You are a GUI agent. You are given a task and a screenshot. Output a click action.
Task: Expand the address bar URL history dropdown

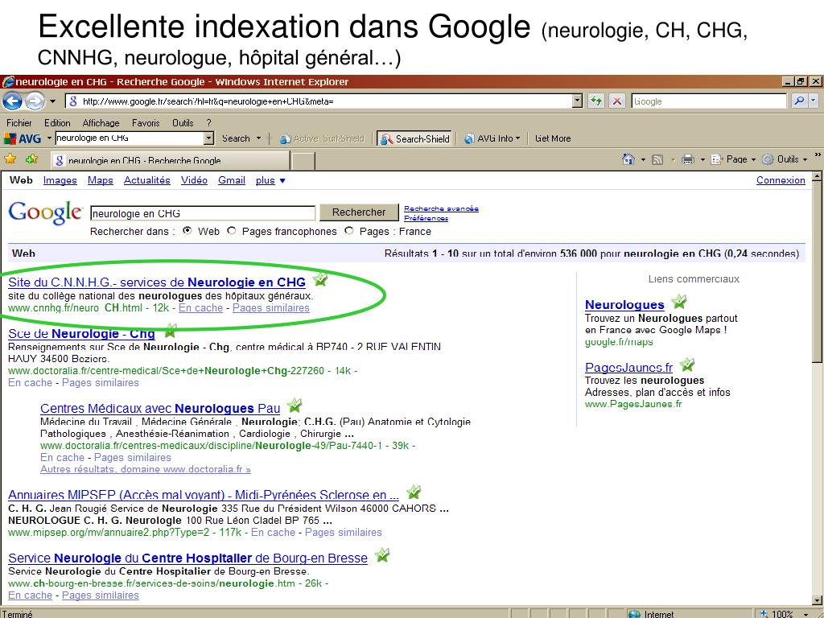point(577,101)
